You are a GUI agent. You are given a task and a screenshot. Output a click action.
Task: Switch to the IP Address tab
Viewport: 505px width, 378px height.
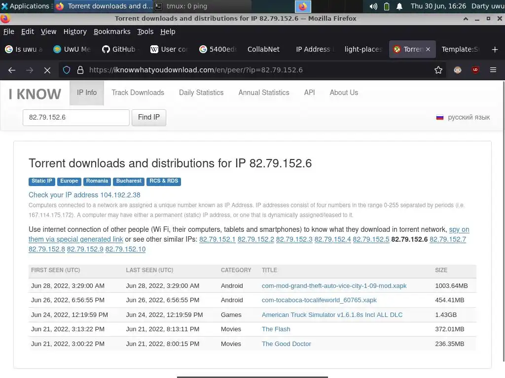point(315,49)
